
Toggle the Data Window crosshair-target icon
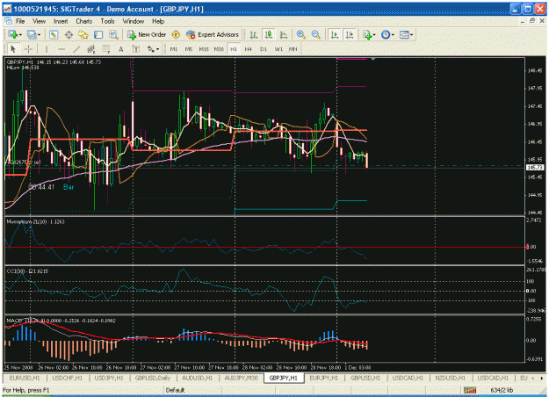point(69,34)
